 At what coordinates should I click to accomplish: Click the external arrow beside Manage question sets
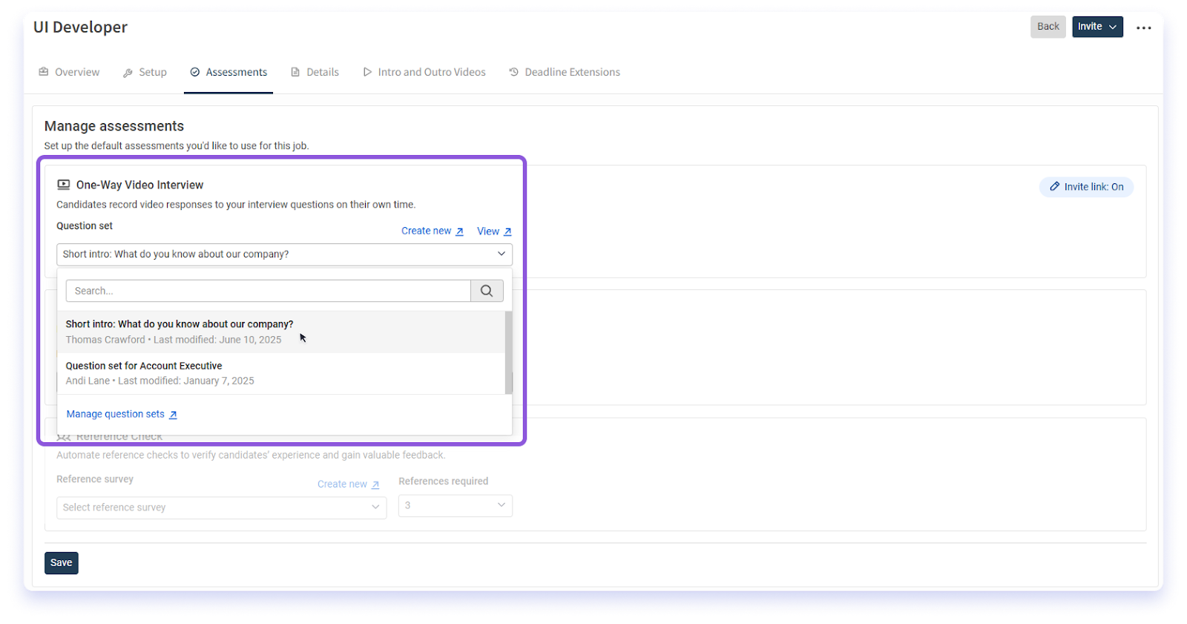173,415
